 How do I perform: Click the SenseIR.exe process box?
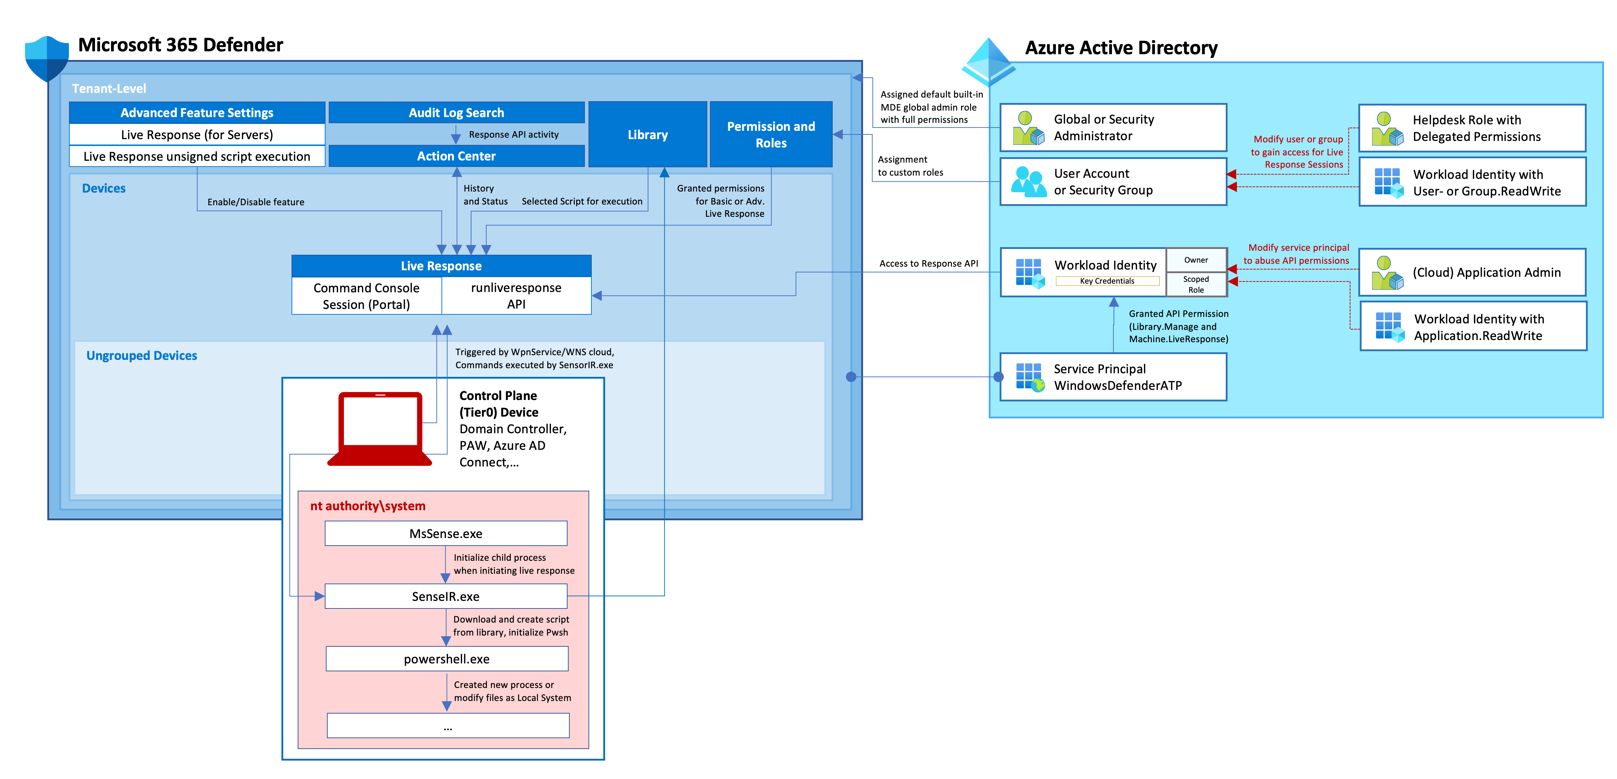pos(446,596)
